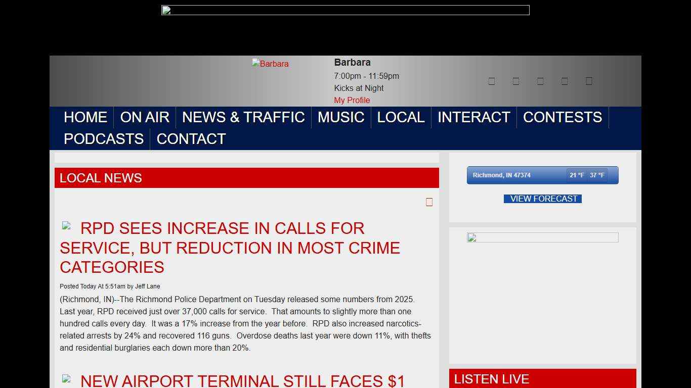The width and height of the screenshot is (691, 388).
Task: Open Barbara's DJ profile photo
Action: coord(270,64)
